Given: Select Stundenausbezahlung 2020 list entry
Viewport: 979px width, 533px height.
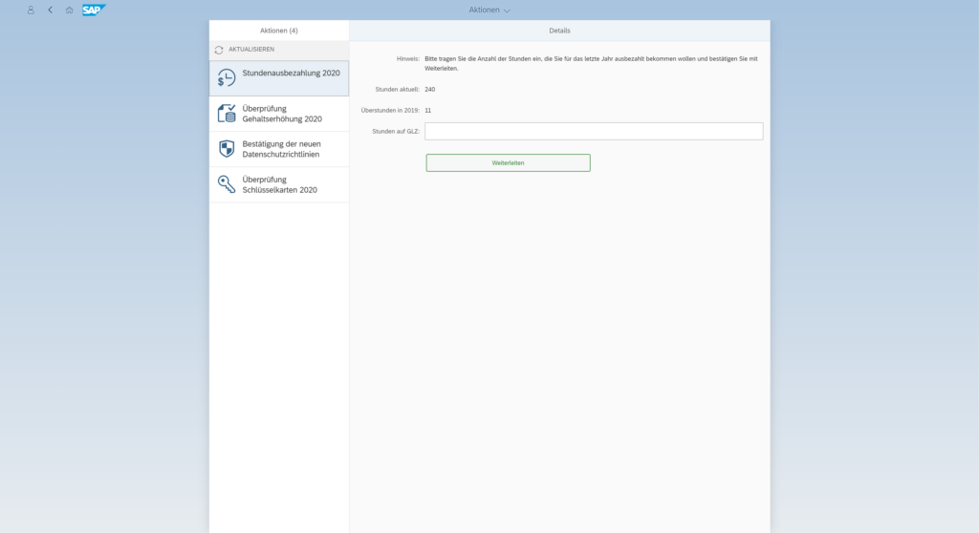Looking at the screenshot, I should click(x=291, y=74).
